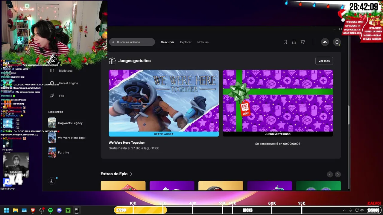
Task: Click the Ver más button
Action: (324, 61)
